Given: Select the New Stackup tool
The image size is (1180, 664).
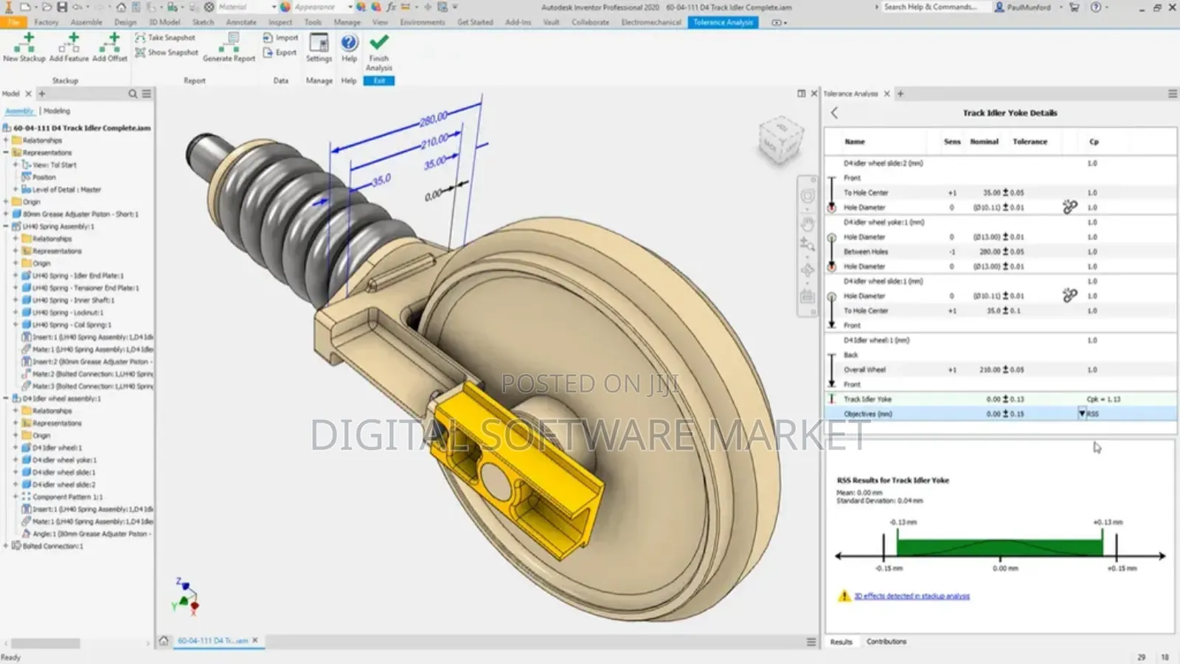Looking at the screenshot, I should click(x=24, y=47).
